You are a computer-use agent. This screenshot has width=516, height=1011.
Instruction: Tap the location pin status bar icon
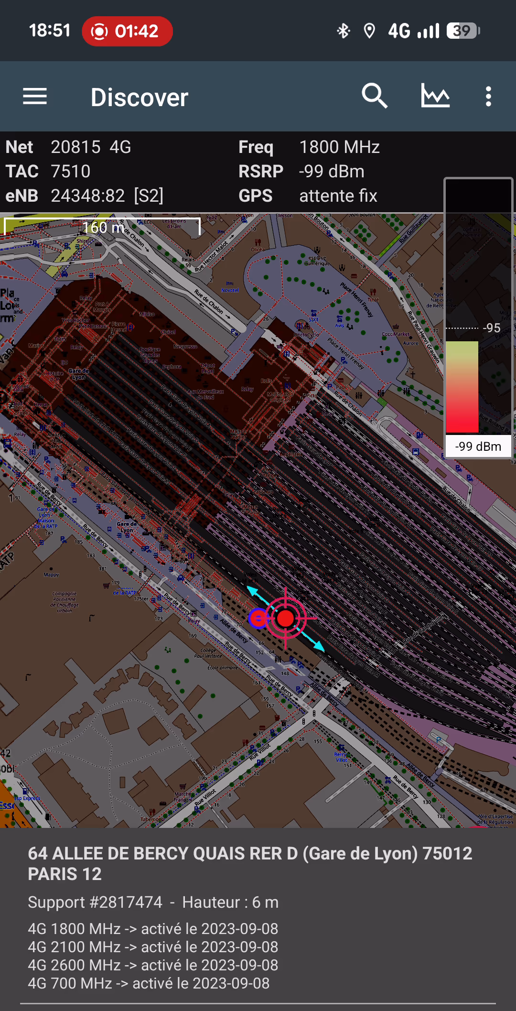pyautogui.click(x=369, y=32)
